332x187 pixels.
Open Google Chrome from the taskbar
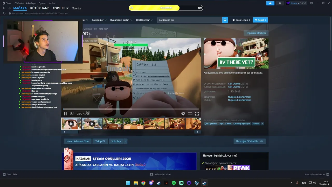pyautogui.click(x=143, y=183)
